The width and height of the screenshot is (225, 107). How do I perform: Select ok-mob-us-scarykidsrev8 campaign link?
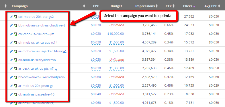tap(37, 60)
